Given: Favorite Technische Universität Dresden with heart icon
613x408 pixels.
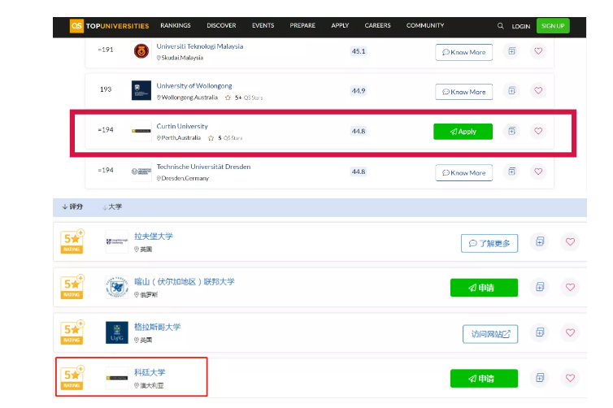Looking at the screenshot, I should click(538, 171).
